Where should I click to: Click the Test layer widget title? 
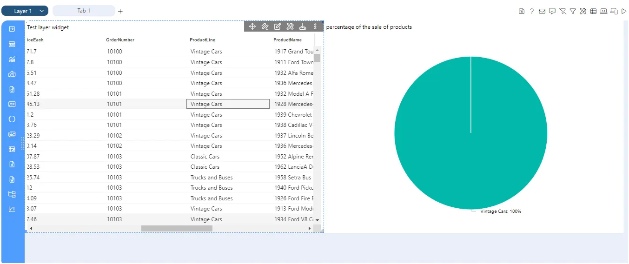48,27
